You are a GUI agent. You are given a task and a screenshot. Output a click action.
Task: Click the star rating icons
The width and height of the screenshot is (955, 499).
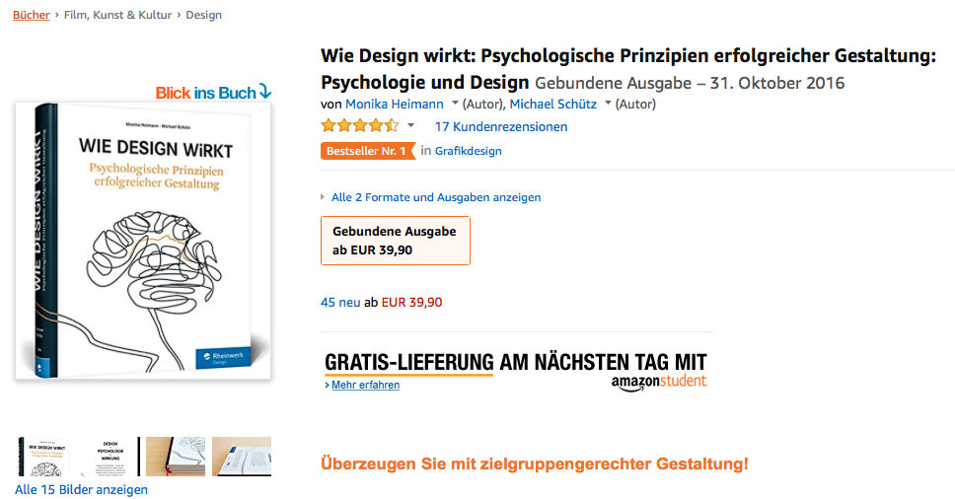tap(360, 126)
